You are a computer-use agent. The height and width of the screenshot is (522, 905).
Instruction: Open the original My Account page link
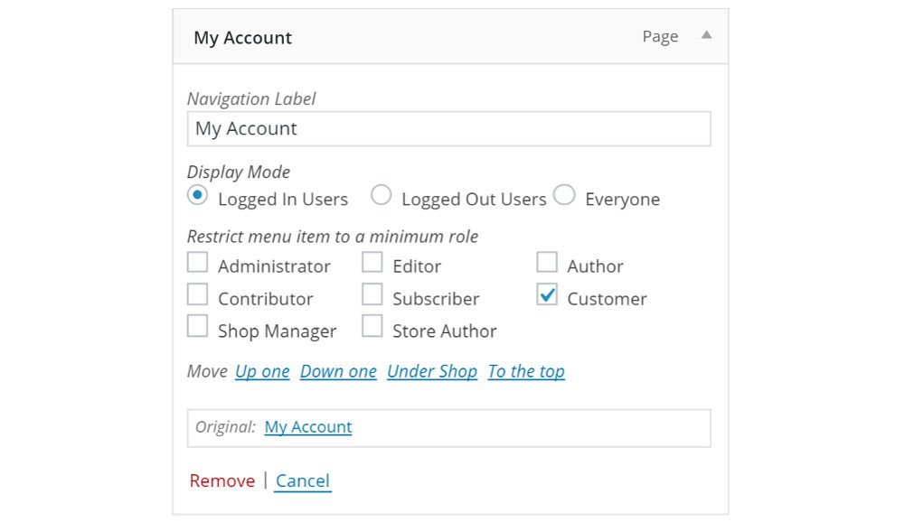307,426
